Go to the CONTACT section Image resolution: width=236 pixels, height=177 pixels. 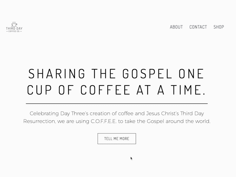198,27
